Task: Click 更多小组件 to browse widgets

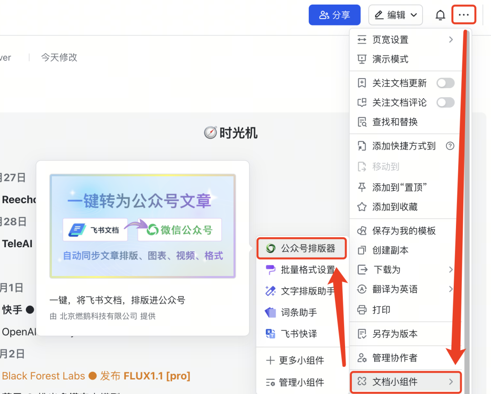Action: point(301,360)
